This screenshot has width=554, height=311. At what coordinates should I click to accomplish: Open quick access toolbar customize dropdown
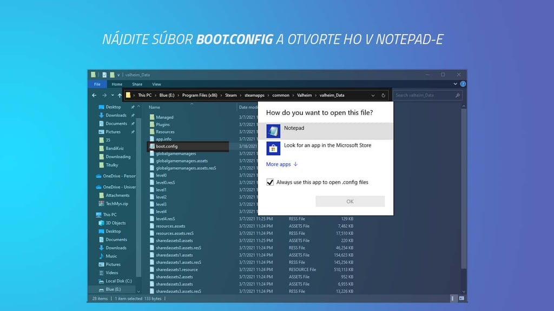[118, 75]
